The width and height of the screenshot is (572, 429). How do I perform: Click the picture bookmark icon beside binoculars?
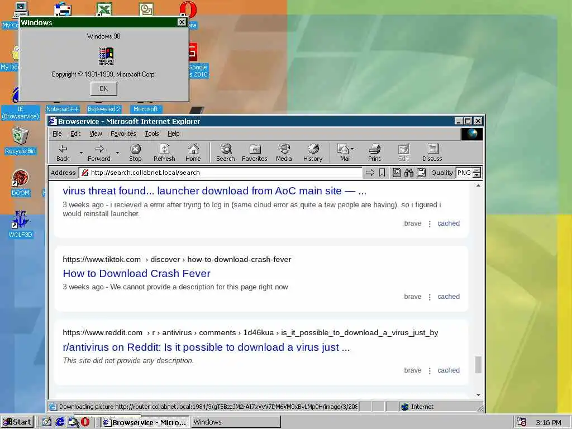[397, 173]
